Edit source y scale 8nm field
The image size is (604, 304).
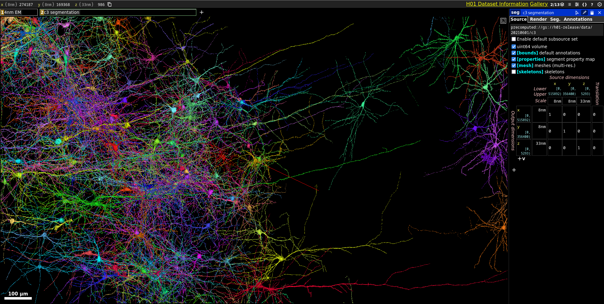[x=569, y=101]
